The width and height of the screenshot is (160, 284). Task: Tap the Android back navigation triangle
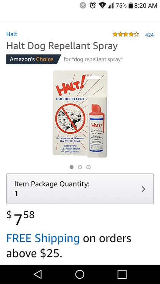tap(38, 274)
